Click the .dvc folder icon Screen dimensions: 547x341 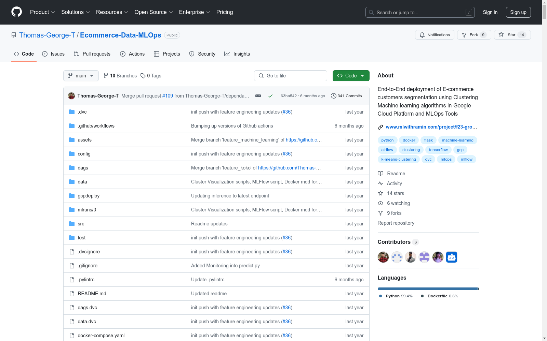72,112
